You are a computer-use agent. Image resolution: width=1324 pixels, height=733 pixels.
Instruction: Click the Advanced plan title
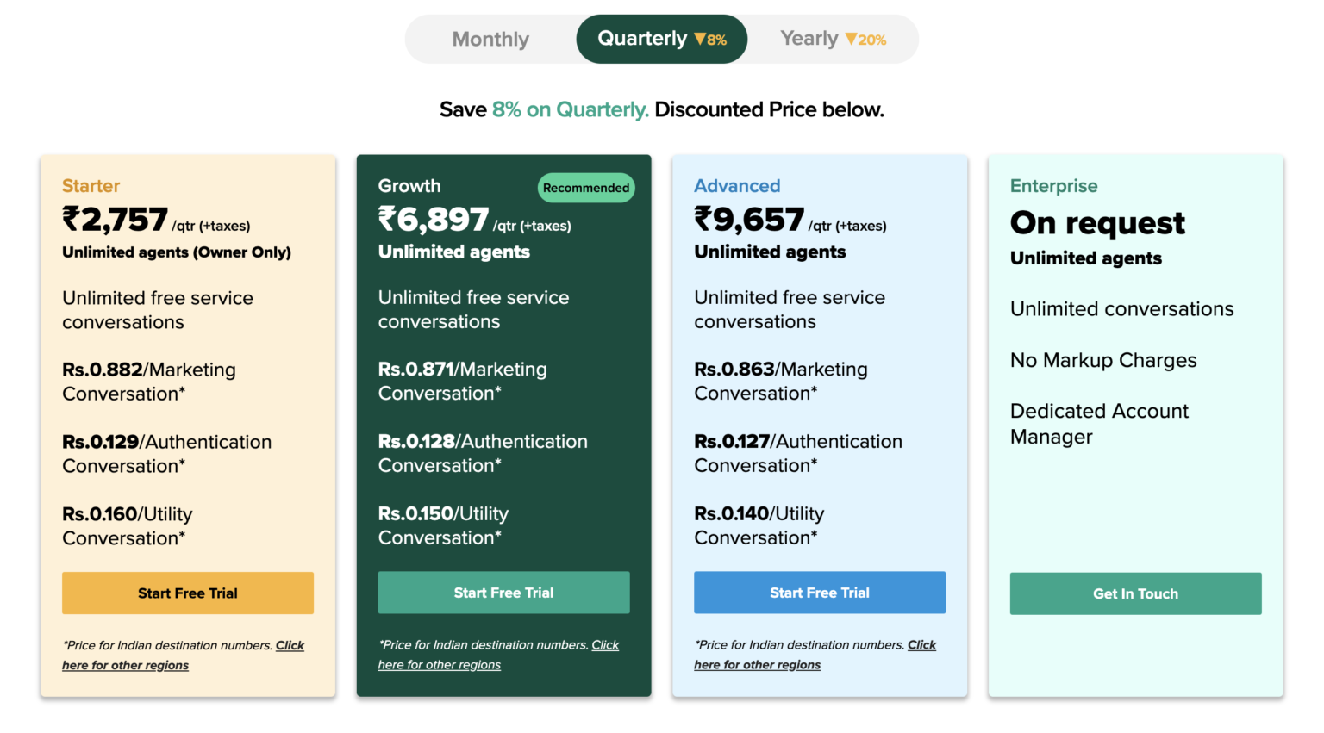[738, 186]
